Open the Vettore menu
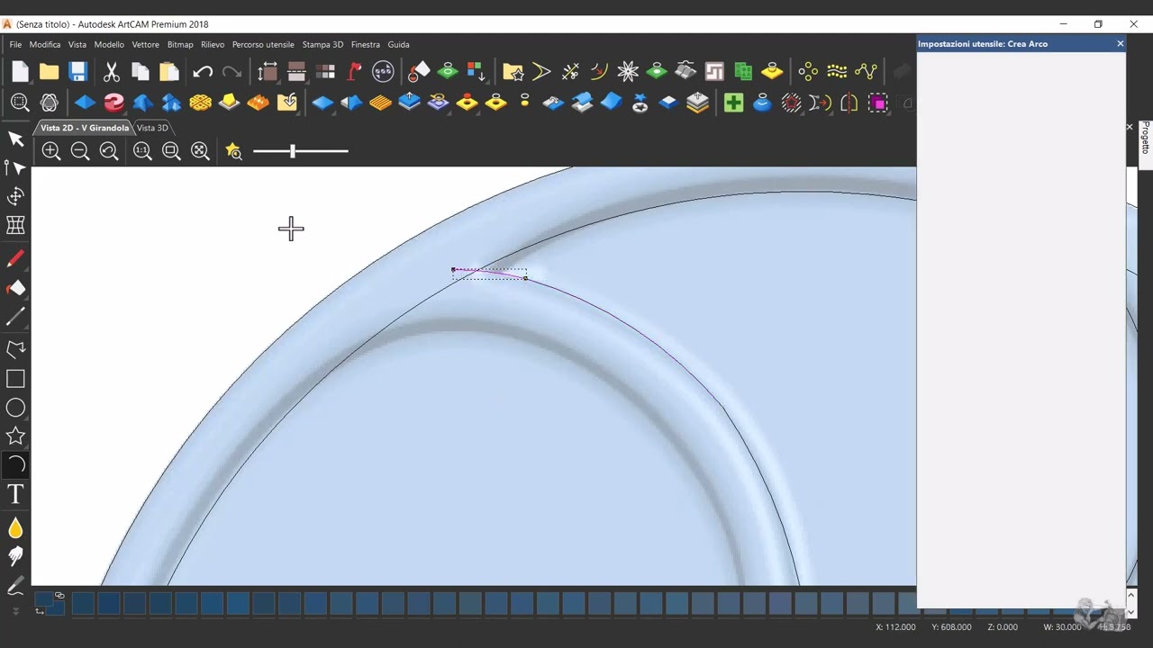Viewport: 1153px width, 648px height. pyautogui.click(x=145, y=44)
